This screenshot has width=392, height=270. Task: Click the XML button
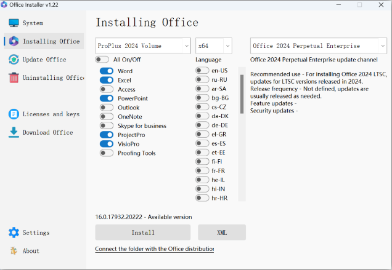pyautogui.click(x=221, y=232)
